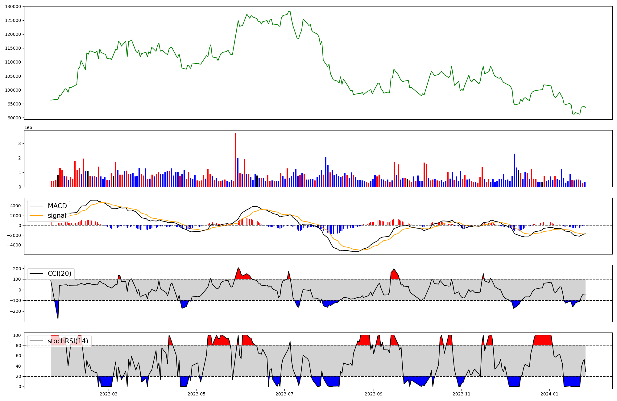The height and width of the screenshot is (401, 617).
Task: Click the 2023-11 date tick label
Action: [462, 394]
